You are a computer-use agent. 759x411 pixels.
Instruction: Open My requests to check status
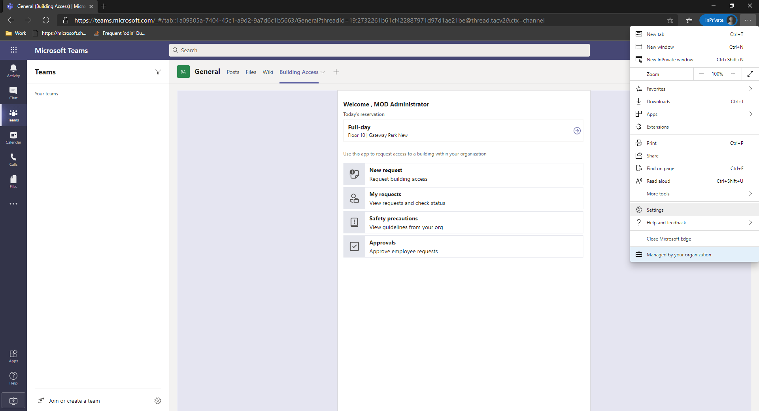click(463, 198)
